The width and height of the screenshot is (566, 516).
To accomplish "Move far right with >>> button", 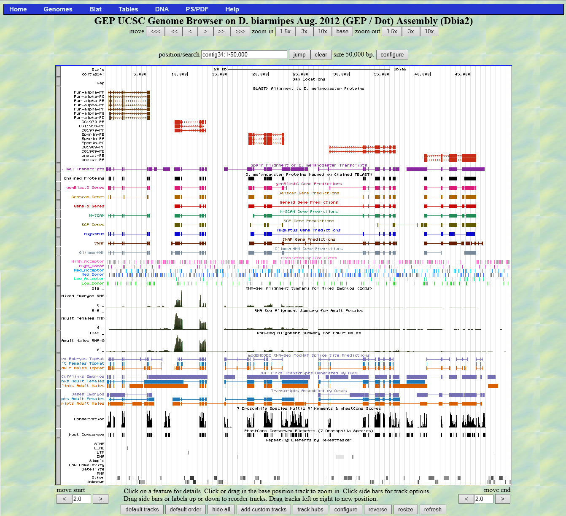I will pos(240,31).
